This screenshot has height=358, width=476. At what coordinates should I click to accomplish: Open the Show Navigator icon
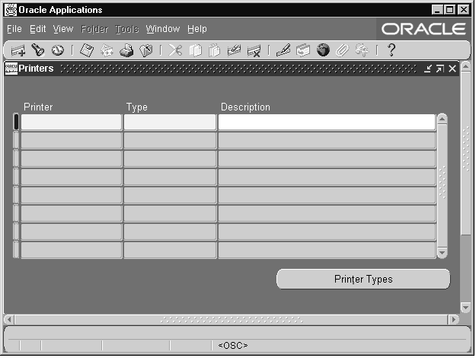(58, 50)
